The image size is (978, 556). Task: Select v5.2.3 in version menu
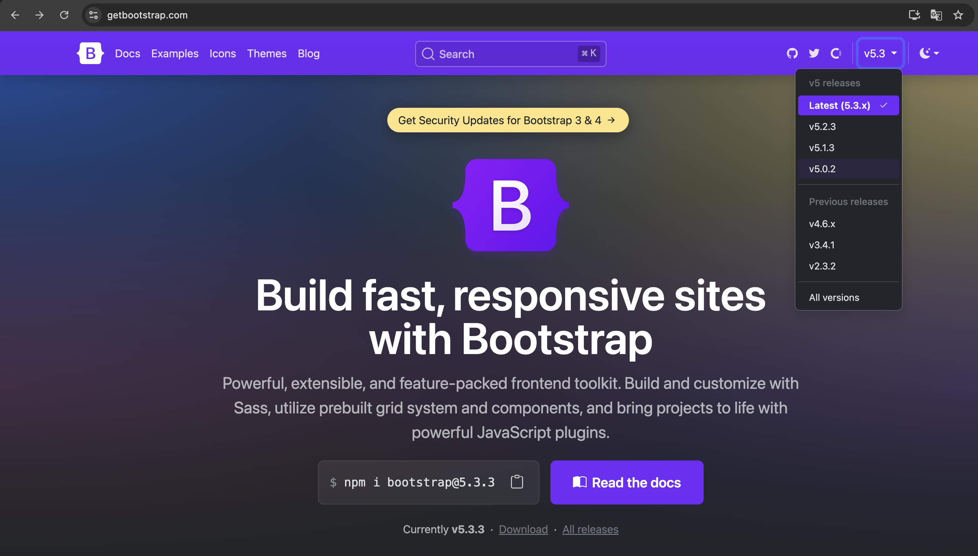coord(848,127)
